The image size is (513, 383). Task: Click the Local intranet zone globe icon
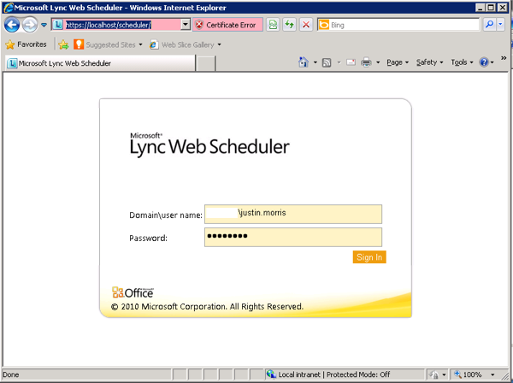[x=271, y=374]
